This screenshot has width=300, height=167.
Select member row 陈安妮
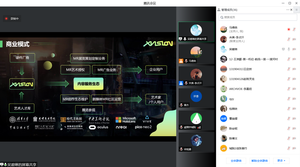pos(258,128)
